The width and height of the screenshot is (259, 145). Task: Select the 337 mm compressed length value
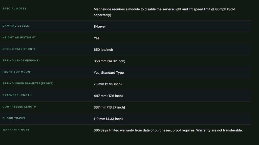click(109, 107)
